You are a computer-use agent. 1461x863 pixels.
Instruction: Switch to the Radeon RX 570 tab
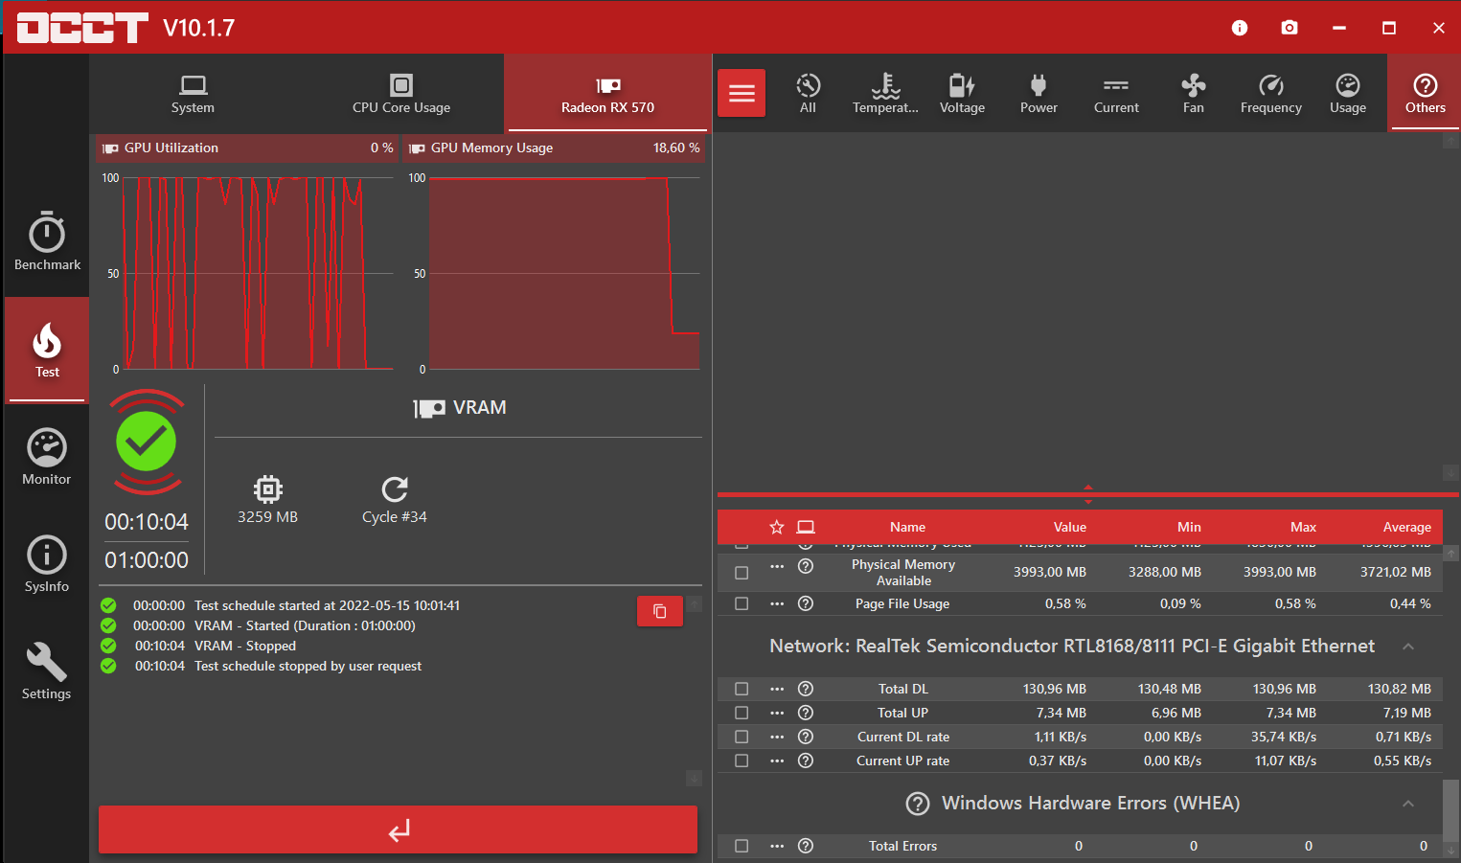pos(607,93)
